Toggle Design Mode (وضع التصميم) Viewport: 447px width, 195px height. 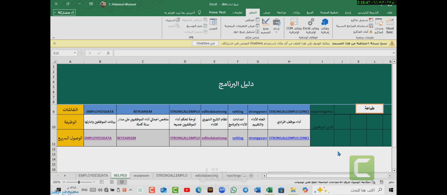(266, 26)
